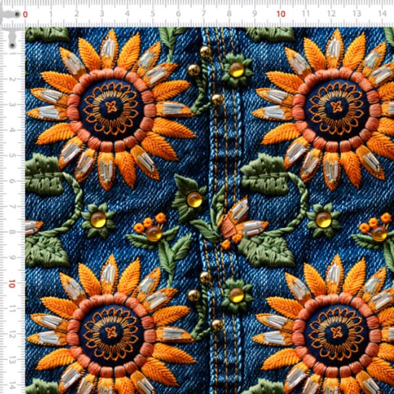Click number 5 on the left vertical ruler

(x=12, y=156)
